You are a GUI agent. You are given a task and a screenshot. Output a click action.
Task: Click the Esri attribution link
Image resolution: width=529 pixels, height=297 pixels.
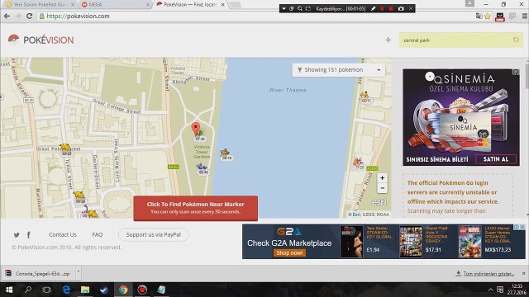pos(356,214)
